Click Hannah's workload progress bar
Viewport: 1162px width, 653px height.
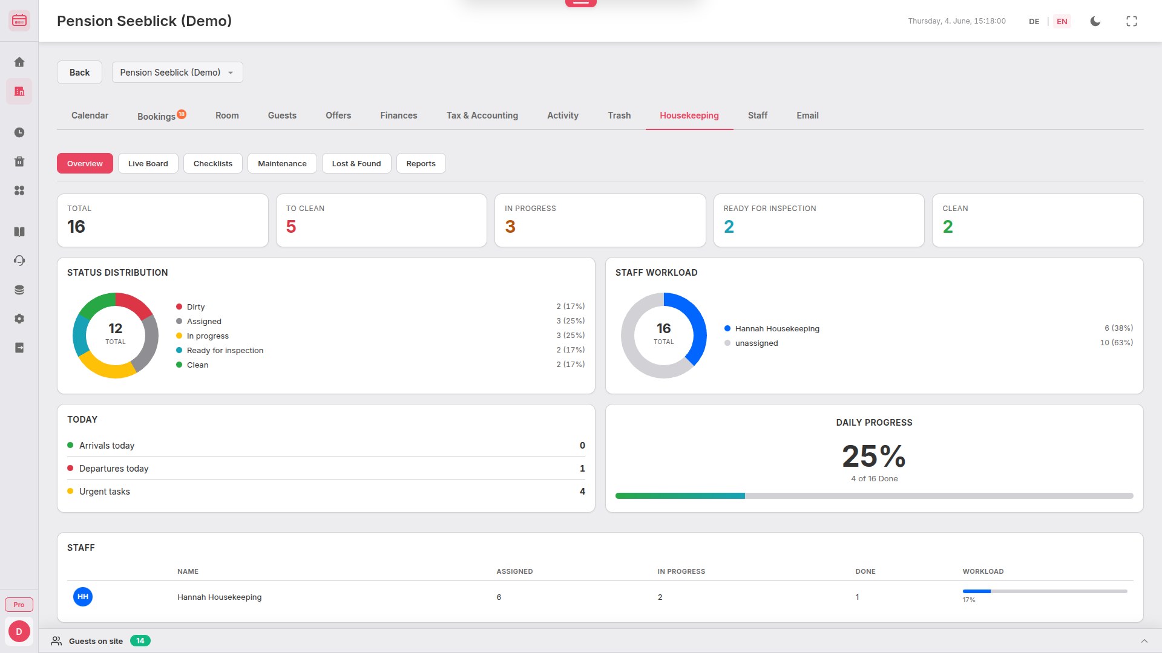click(x=1045, y=591)
